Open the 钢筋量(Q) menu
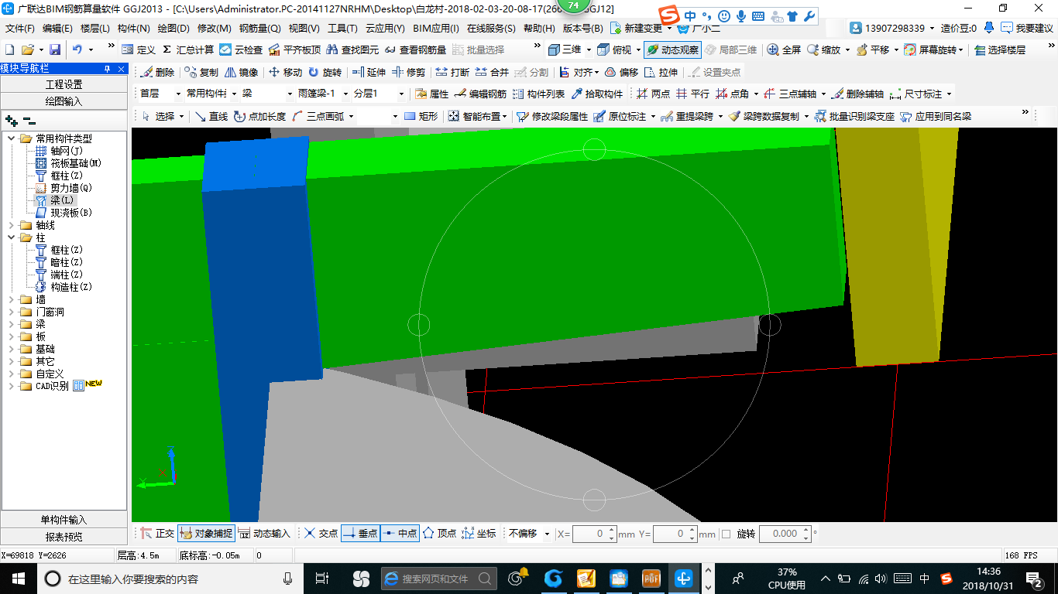Image resolution: width=1058 pixels, height=594 pixels. (259, 29)
